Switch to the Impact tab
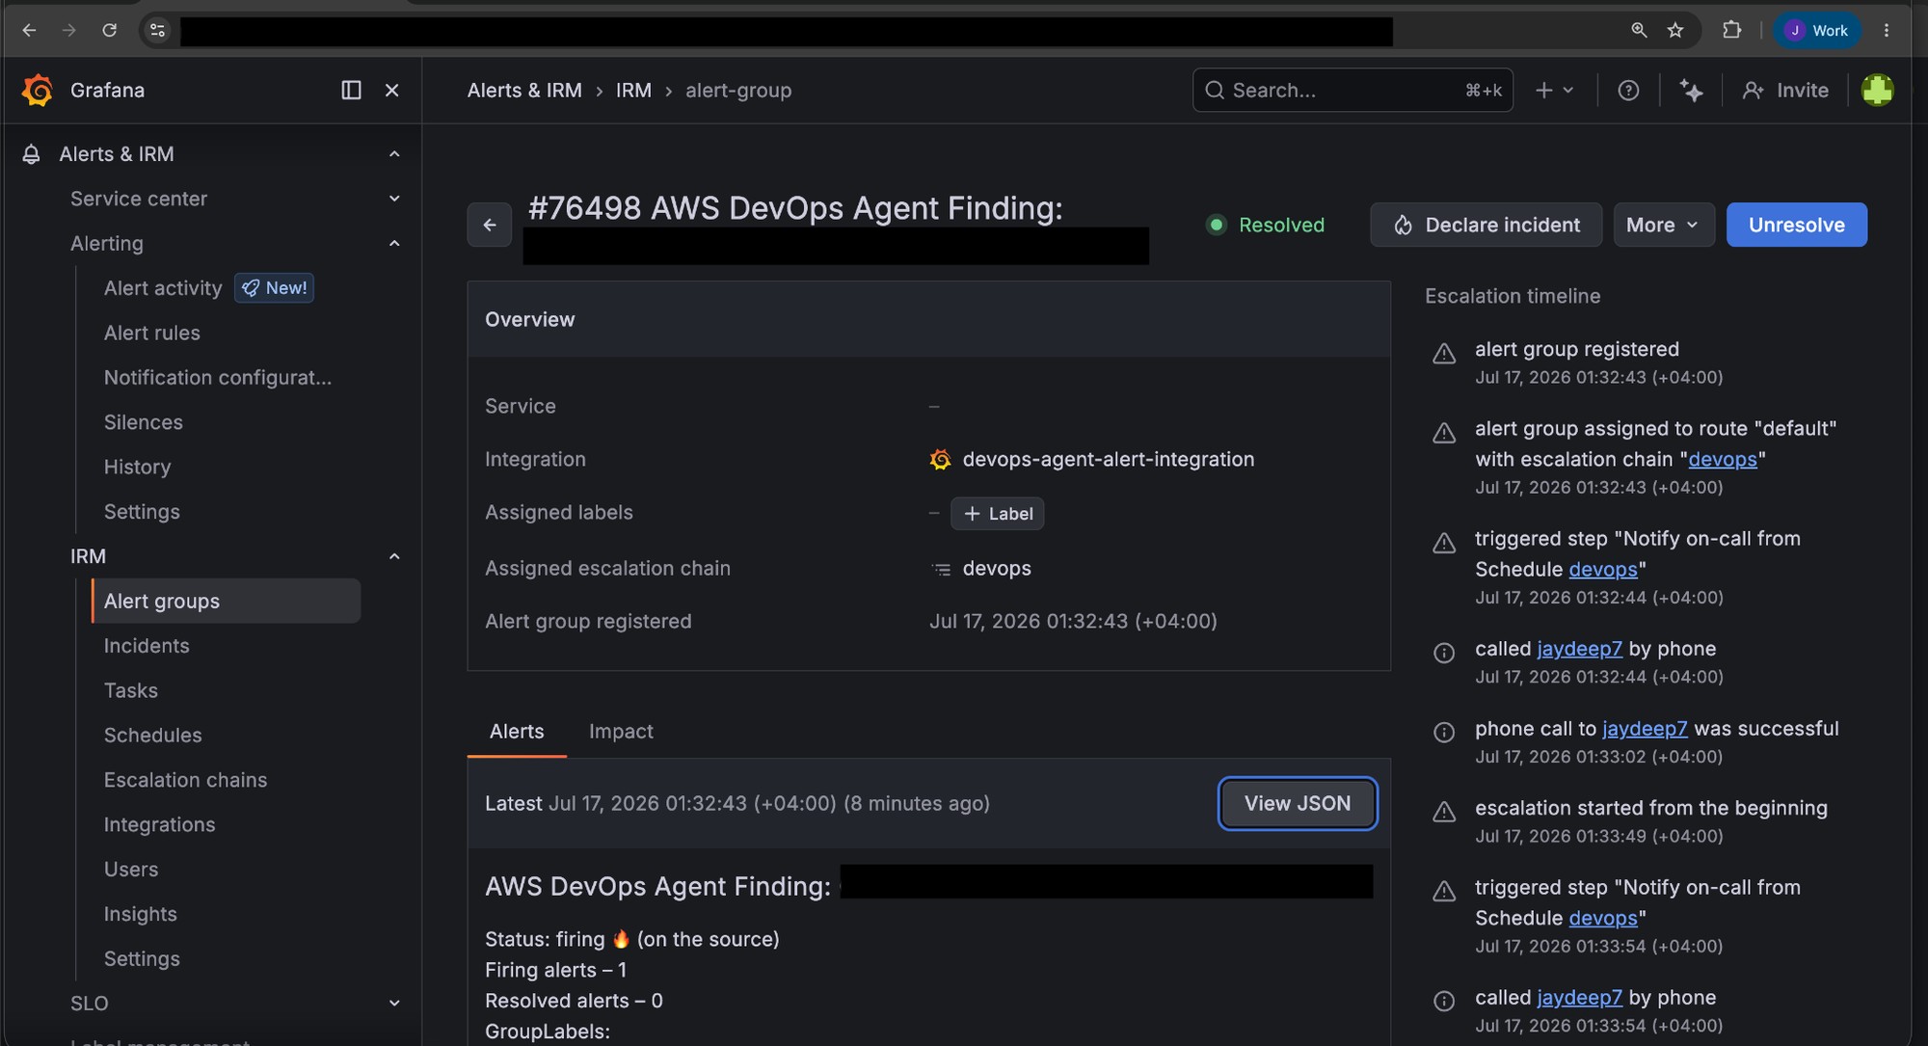1928x1046 pixels. (x=621, y=732)
